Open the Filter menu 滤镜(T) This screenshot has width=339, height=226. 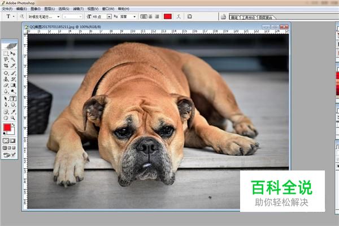pos(79,9)
